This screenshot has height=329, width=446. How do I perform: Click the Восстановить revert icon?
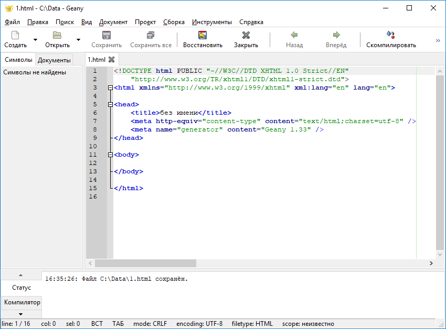[203, 35]
